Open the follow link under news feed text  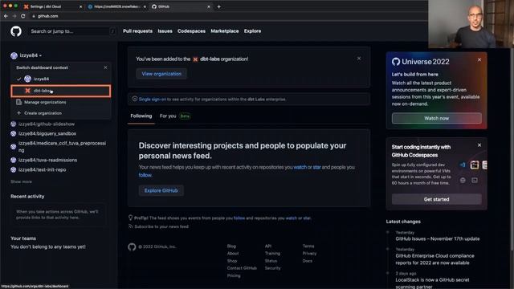(x=145, y=175)
